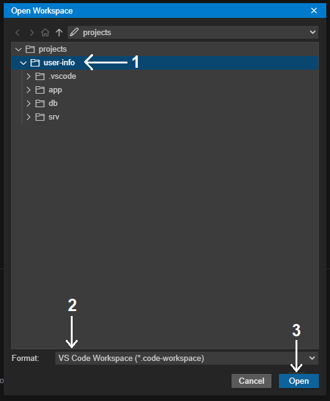Navigate up one folder level

click(59, 33)
